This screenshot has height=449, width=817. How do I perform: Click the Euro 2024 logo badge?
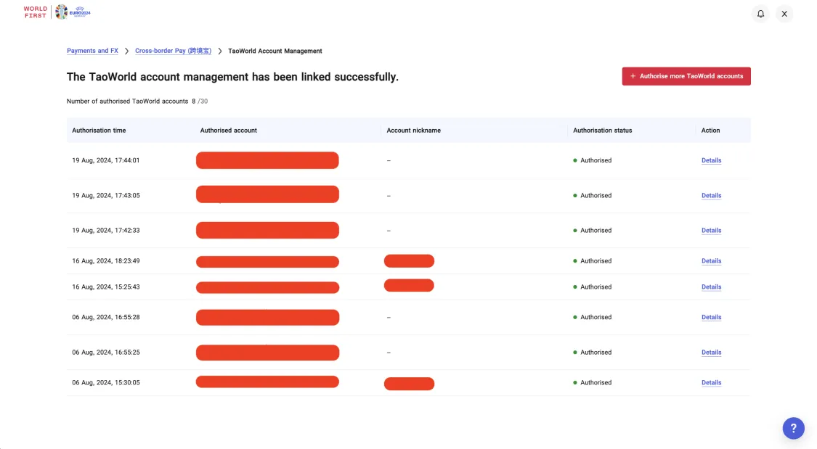click(x=73, y=12)
